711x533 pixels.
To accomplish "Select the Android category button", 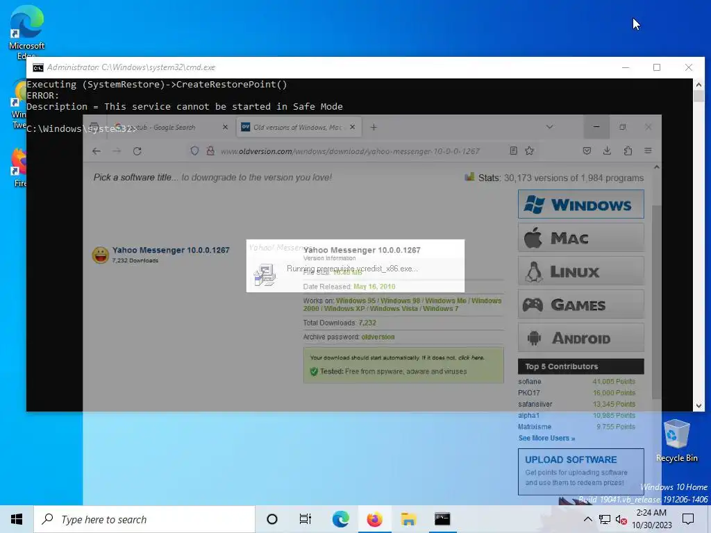I will point(581,338).
